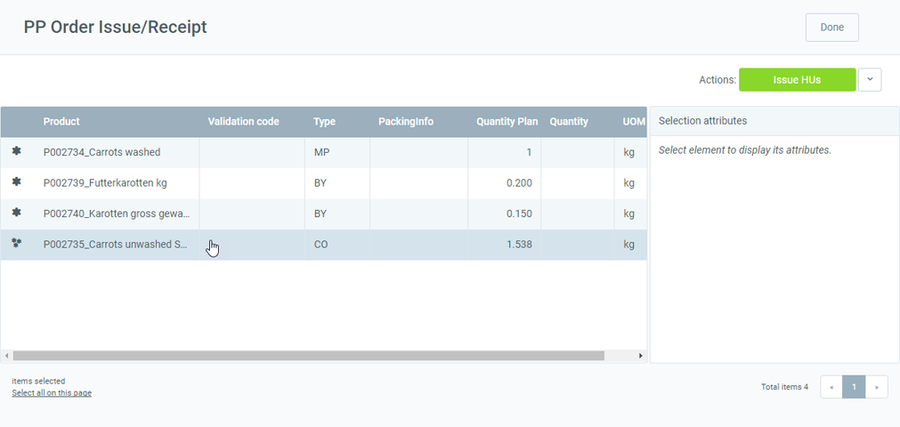Click the Quantity Plan value 0.150
This screenshot has height=427, width=900.
point(519,214)
